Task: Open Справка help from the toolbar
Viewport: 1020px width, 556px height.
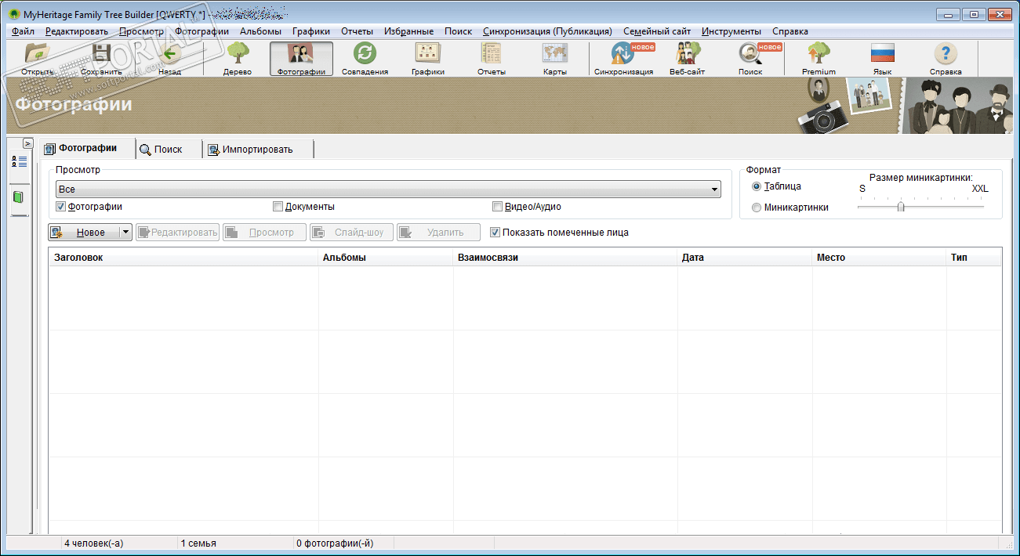Action: (946, 59)
